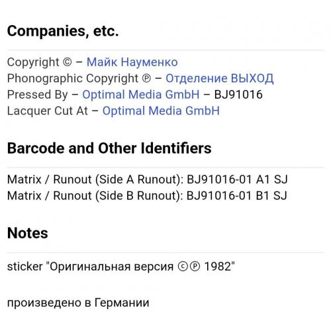Click the sticker Оригинальная версия note text
331x331 pixels.
click(121, 267)
